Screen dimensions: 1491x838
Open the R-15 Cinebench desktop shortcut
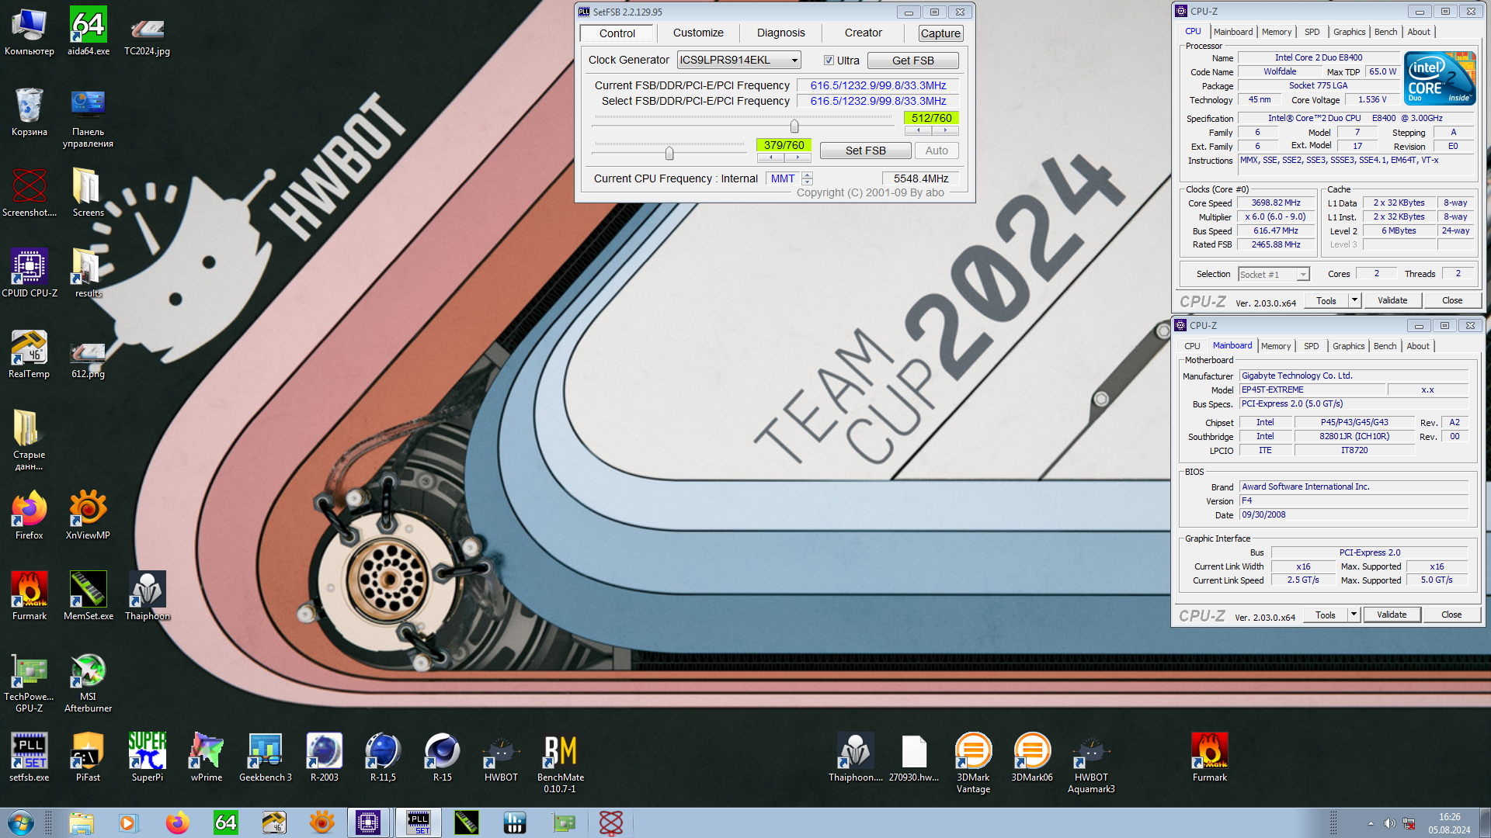coord(443,757)
